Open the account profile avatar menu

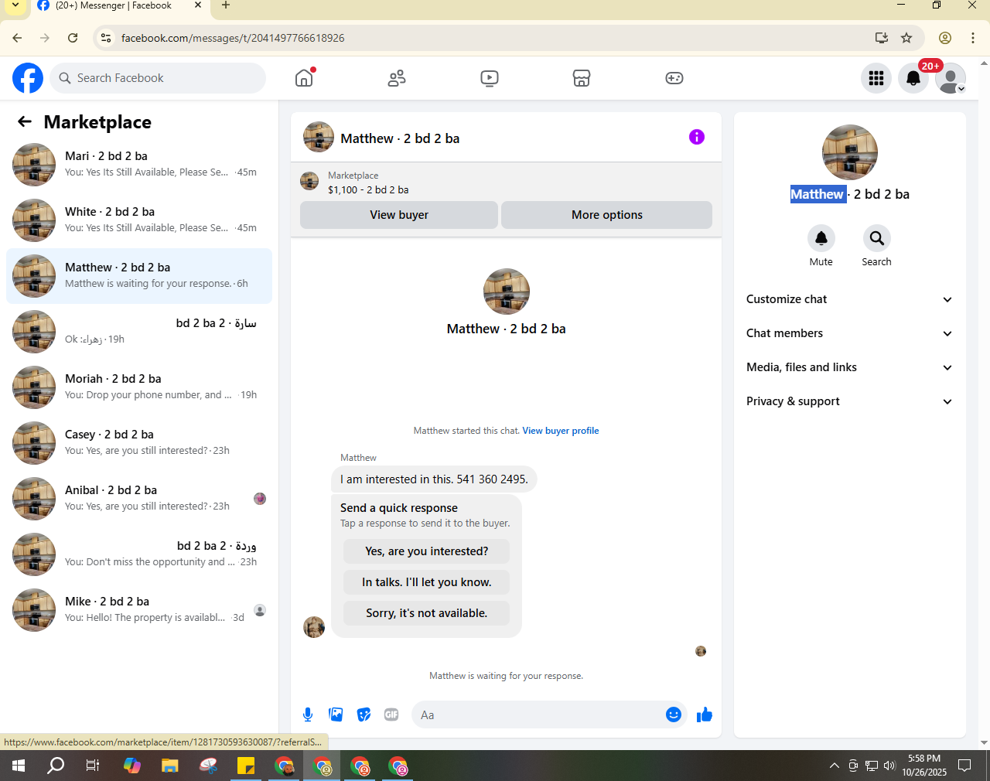pos(951,78)
